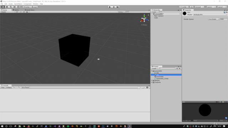228x128 pixels.
Task: Open the Help menu
Action: click(41, 4)
